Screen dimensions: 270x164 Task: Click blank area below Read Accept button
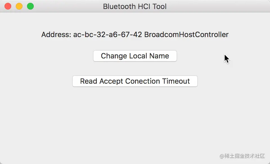click(135, 118)
